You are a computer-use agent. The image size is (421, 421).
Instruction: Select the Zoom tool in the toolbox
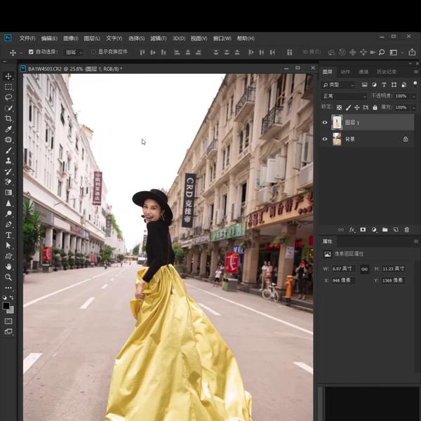pyautogui.click(x=8, y=277)
